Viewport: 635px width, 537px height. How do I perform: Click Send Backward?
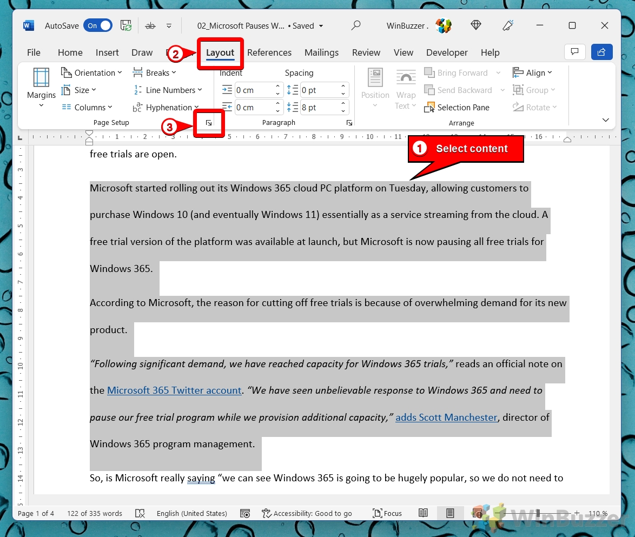458,90
